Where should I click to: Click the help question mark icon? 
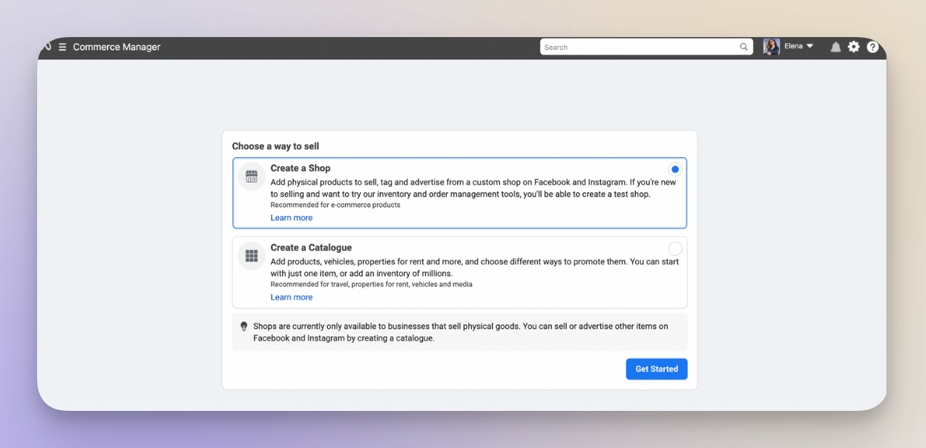point(873,47)
